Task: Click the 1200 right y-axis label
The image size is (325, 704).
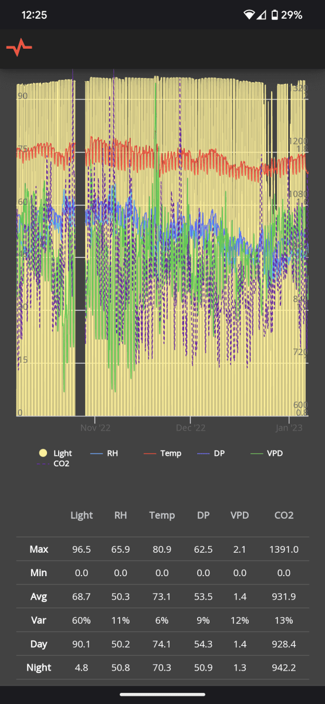Action: (x=297, y=141)
